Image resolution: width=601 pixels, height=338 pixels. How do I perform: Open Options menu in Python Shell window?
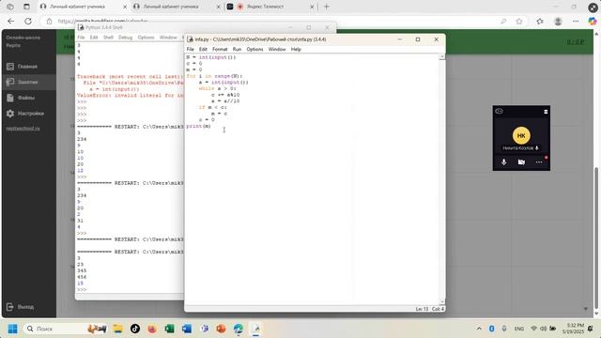pos(146,38)
